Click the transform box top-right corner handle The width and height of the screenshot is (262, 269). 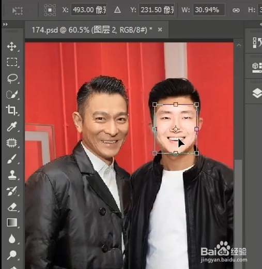197,104
